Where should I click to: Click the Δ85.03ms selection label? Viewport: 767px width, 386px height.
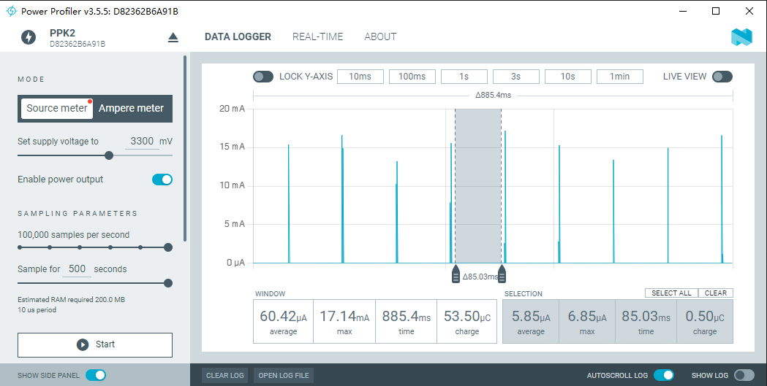pyautogui.click(x=480, y=277)
